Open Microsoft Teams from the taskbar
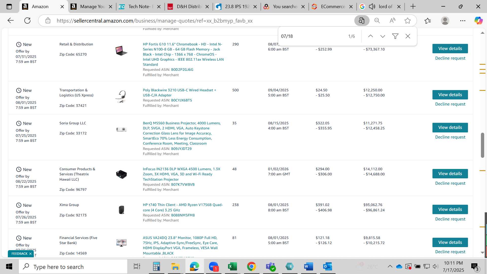The image size is (487, 274). click(x=270, y=267)
